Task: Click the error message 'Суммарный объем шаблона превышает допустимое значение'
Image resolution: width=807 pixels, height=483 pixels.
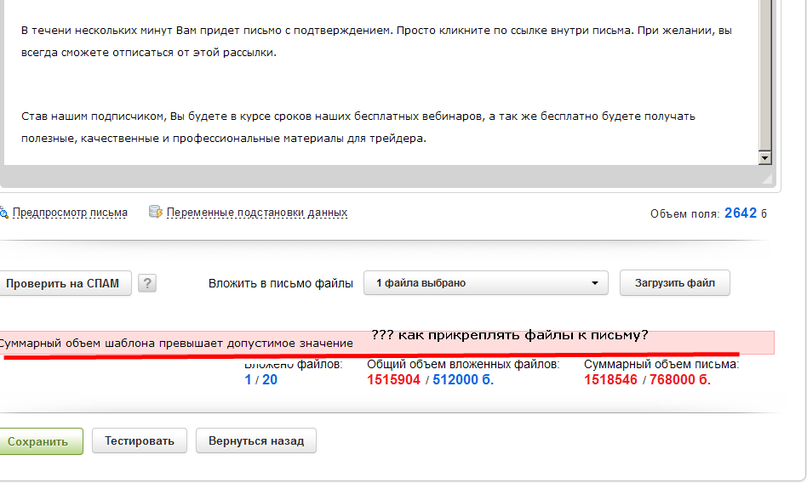Action: [x=175, y=343]
